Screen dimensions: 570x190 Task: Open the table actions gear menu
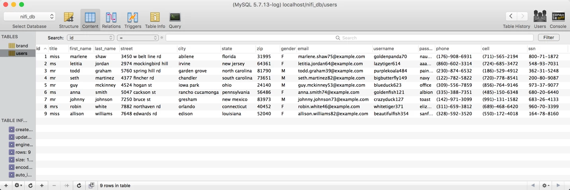18,186
